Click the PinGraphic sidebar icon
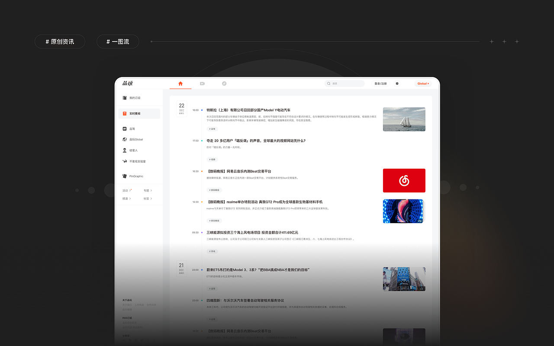 tap(125, 176)
